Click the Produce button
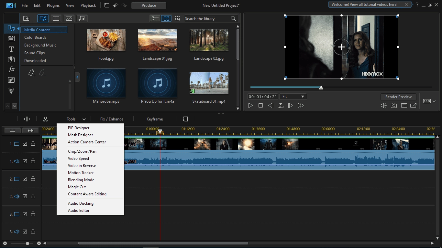This screenshot has height=248, width=442. tap(149, 5)
